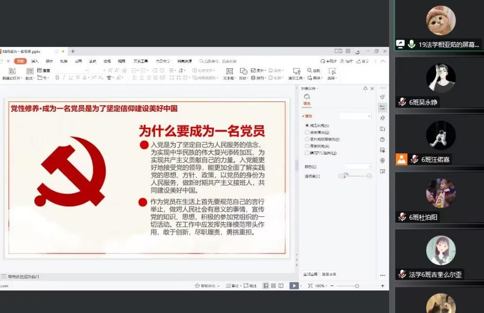The width and height of the screenshot is (484, 313).
Task: Start slideshow with the play button
Action: point(293,286)
